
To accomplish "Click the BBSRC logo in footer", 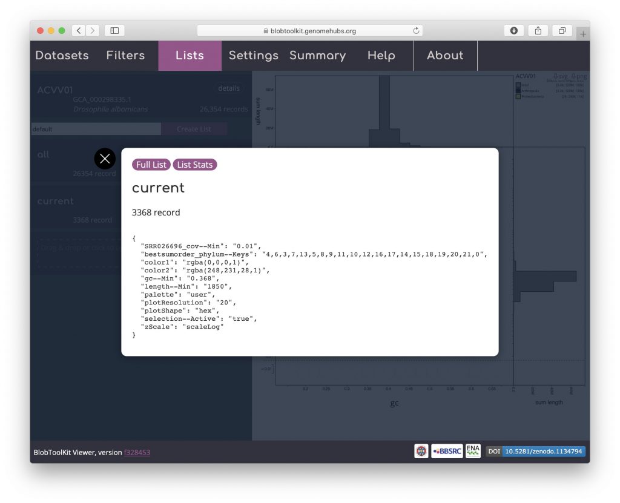I will coord(447,451).
